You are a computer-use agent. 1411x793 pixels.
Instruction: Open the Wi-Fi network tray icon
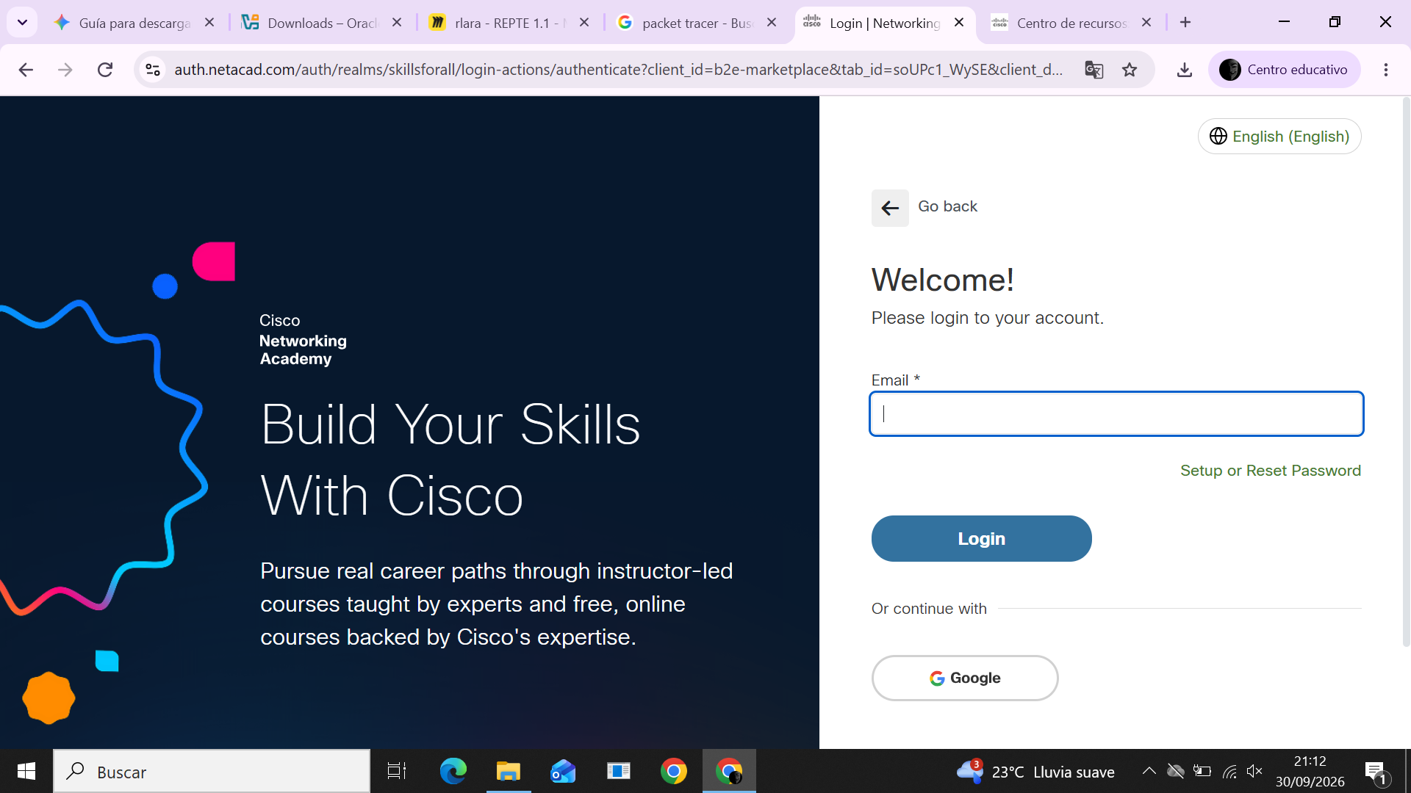tap(1229, 771)
